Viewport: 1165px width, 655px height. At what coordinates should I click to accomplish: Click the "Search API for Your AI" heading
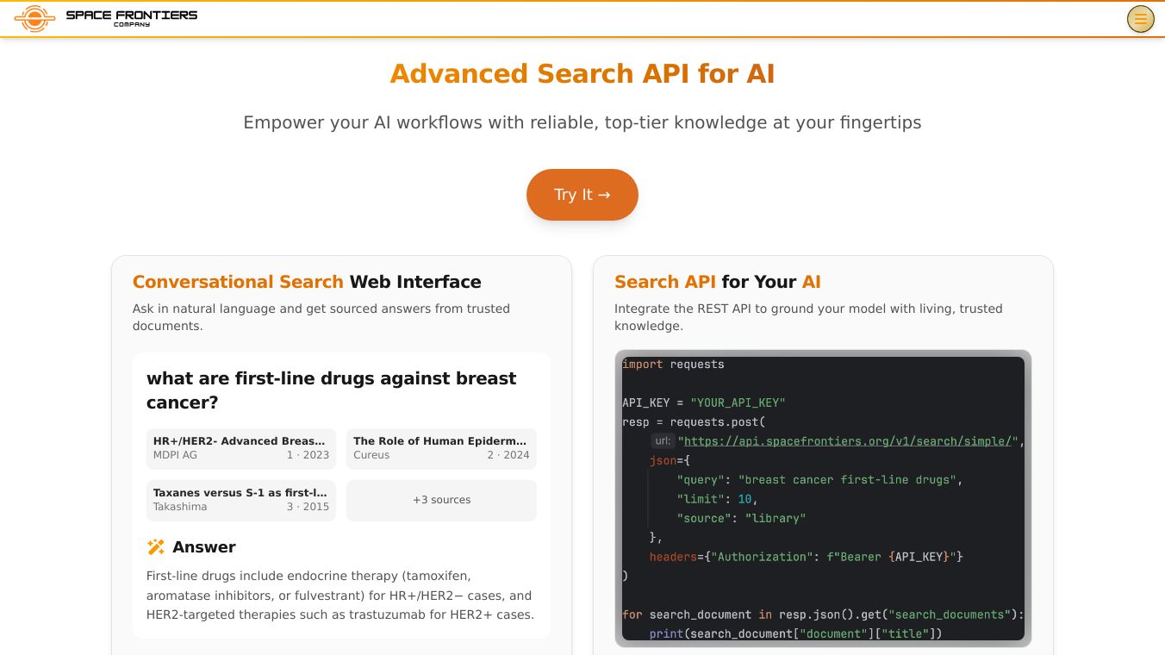pyautogui.click(x=718, y=282)
